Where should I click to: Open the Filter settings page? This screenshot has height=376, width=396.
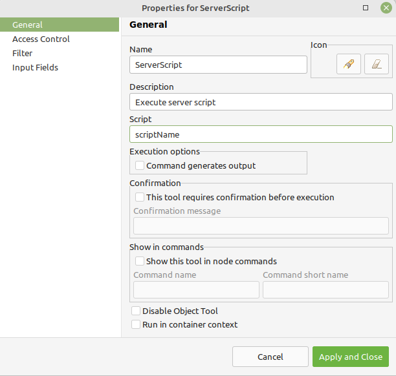click(23, 54)
